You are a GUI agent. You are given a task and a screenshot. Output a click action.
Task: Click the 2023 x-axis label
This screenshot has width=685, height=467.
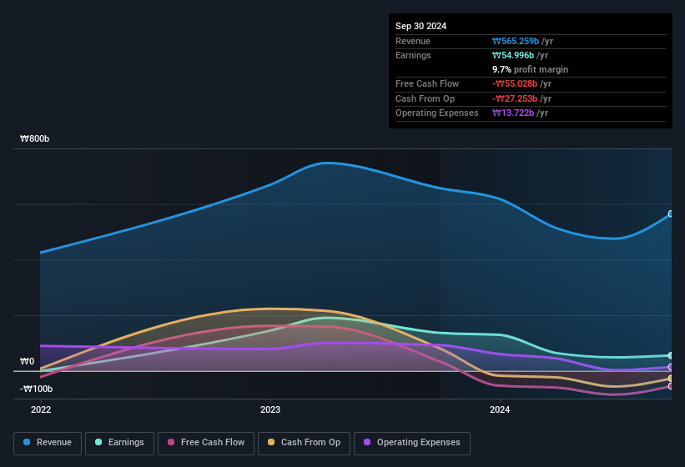[x=270, y=409]
